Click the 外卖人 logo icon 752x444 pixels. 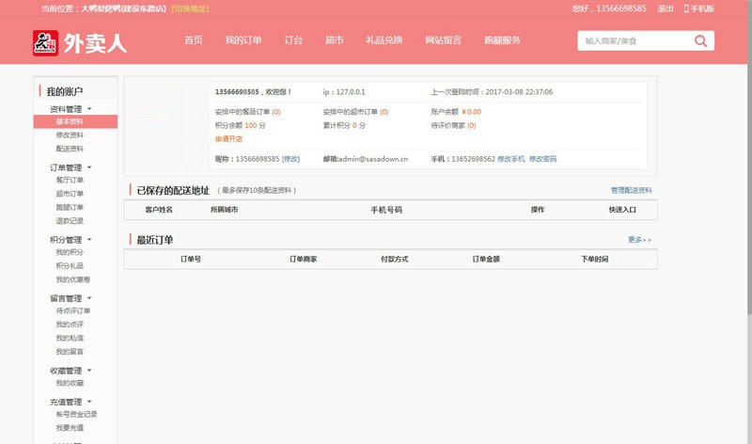coord(45,43)
